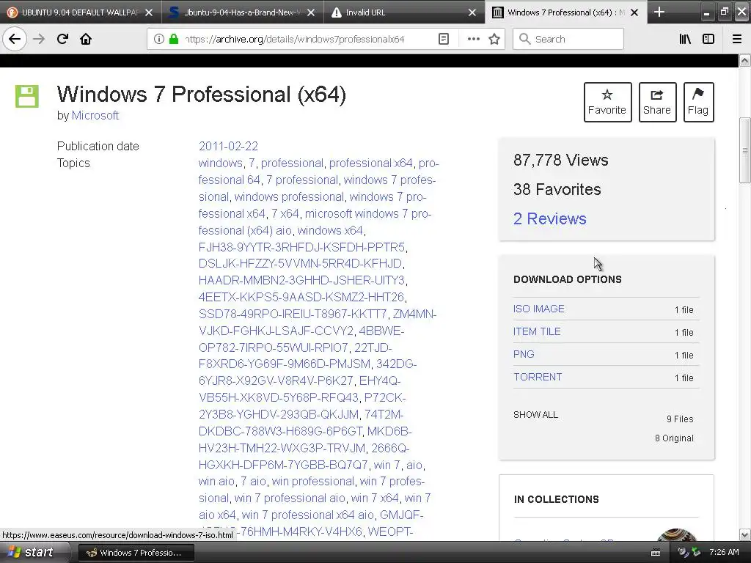The height and width of the screenshot is (563, 751).
Task: Click SHOW ALL download files
Action: pos(535,415)
